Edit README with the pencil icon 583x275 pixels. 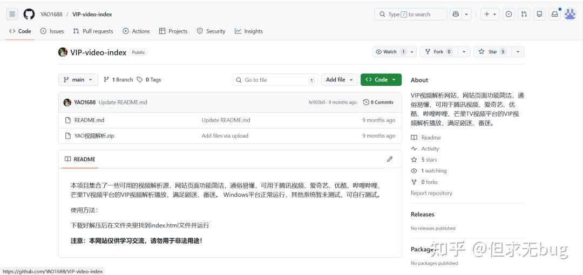pos(390,159)
